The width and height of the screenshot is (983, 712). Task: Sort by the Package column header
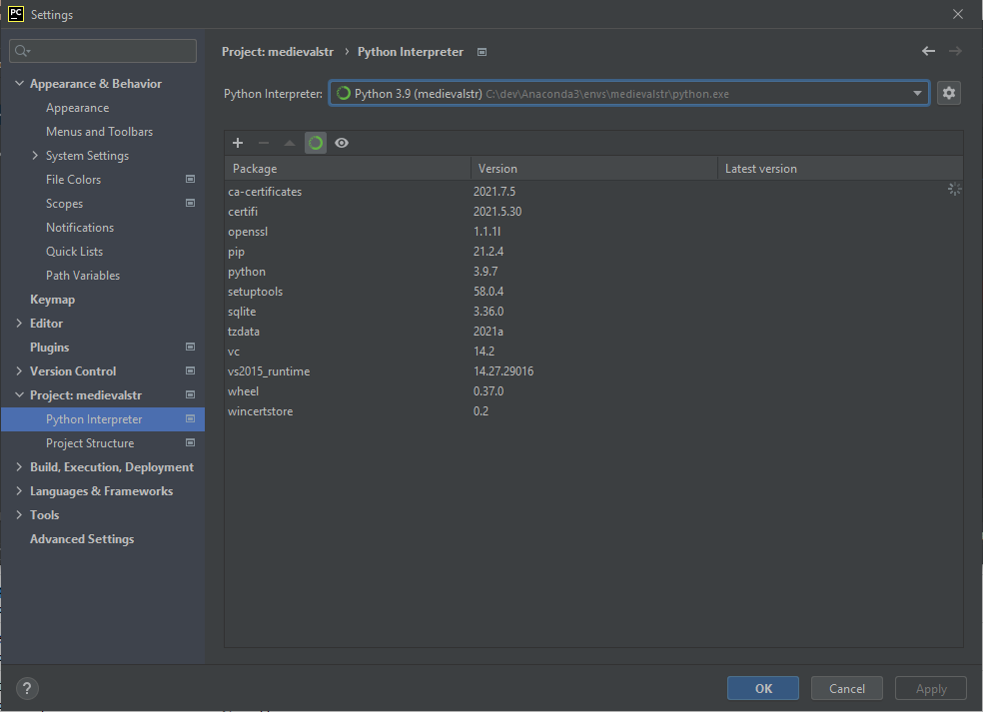(x=348, y=169)
